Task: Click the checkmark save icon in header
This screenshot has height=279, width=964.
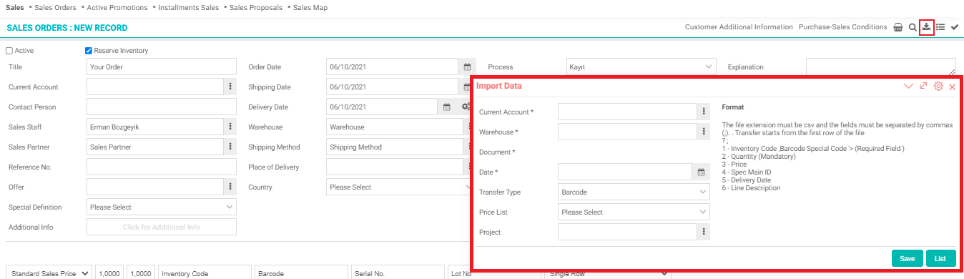Action: pyautogui.click(x=955, y=27)
